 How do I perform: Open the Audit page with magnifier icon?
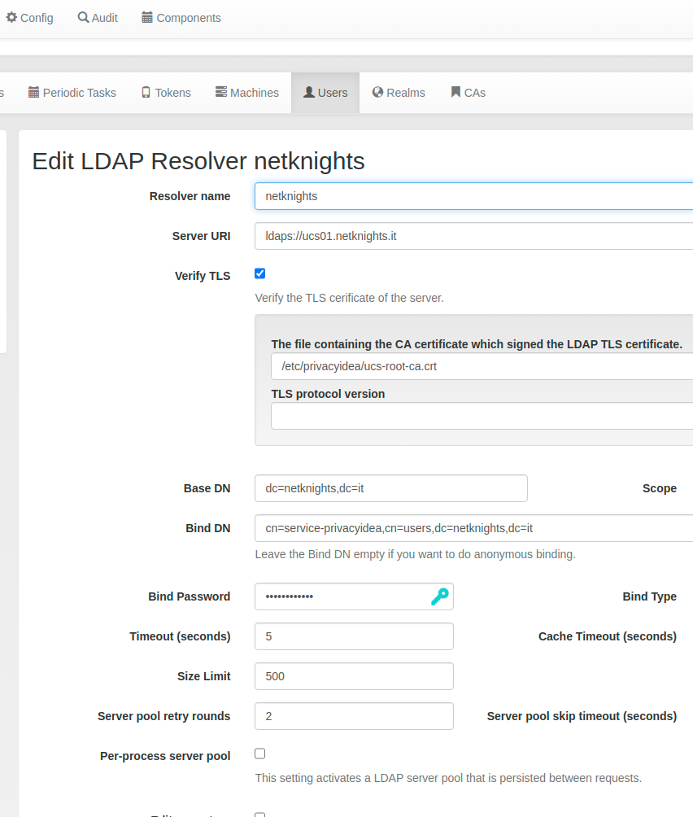pyautogui.click(x=98, y=17)
